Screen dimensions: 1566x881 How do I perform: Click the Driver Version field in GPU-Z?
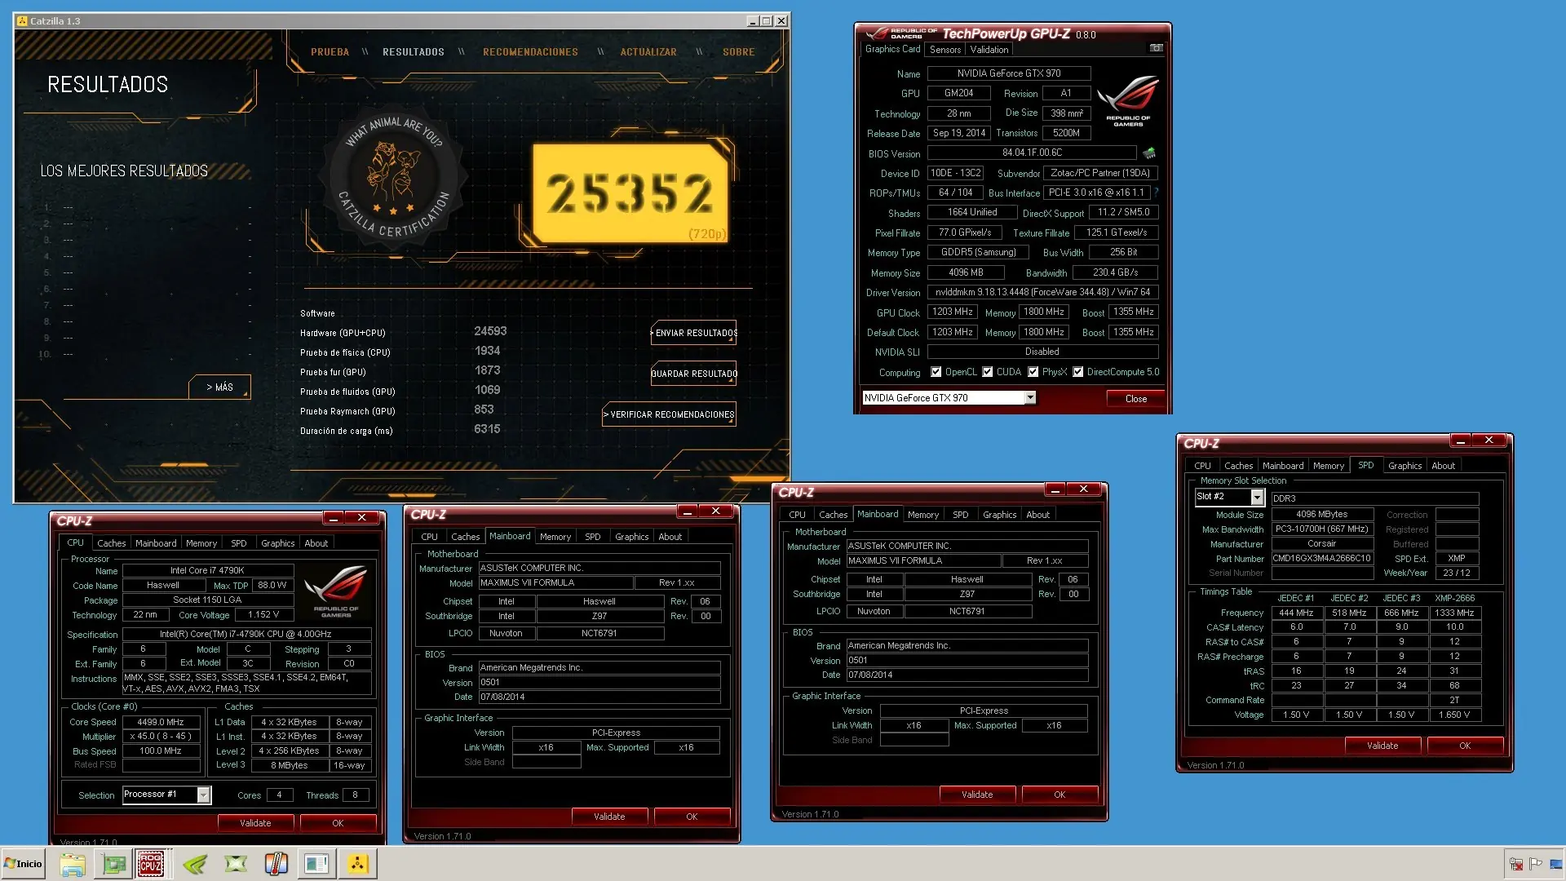pyautogui.click(x=1042, y=292)
